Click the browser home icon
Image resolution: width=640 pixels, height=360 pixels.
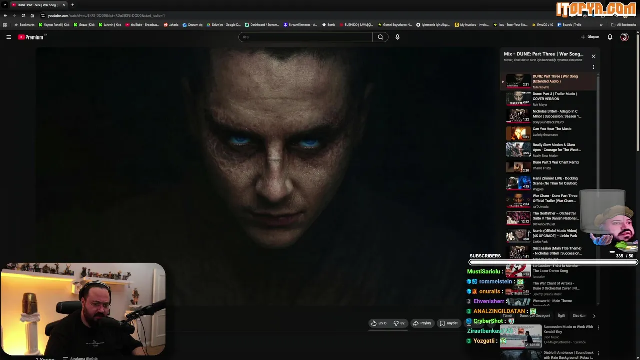(x=32, y=15)
